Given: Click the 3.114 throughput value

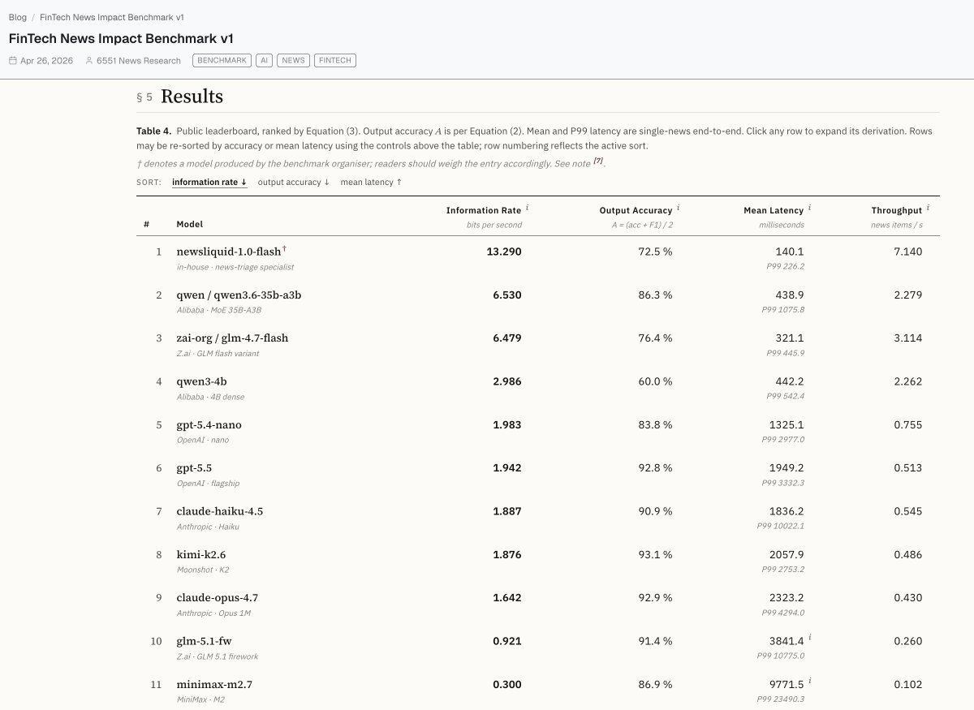Looking at the screenshot, I should (x=907, y=338).
